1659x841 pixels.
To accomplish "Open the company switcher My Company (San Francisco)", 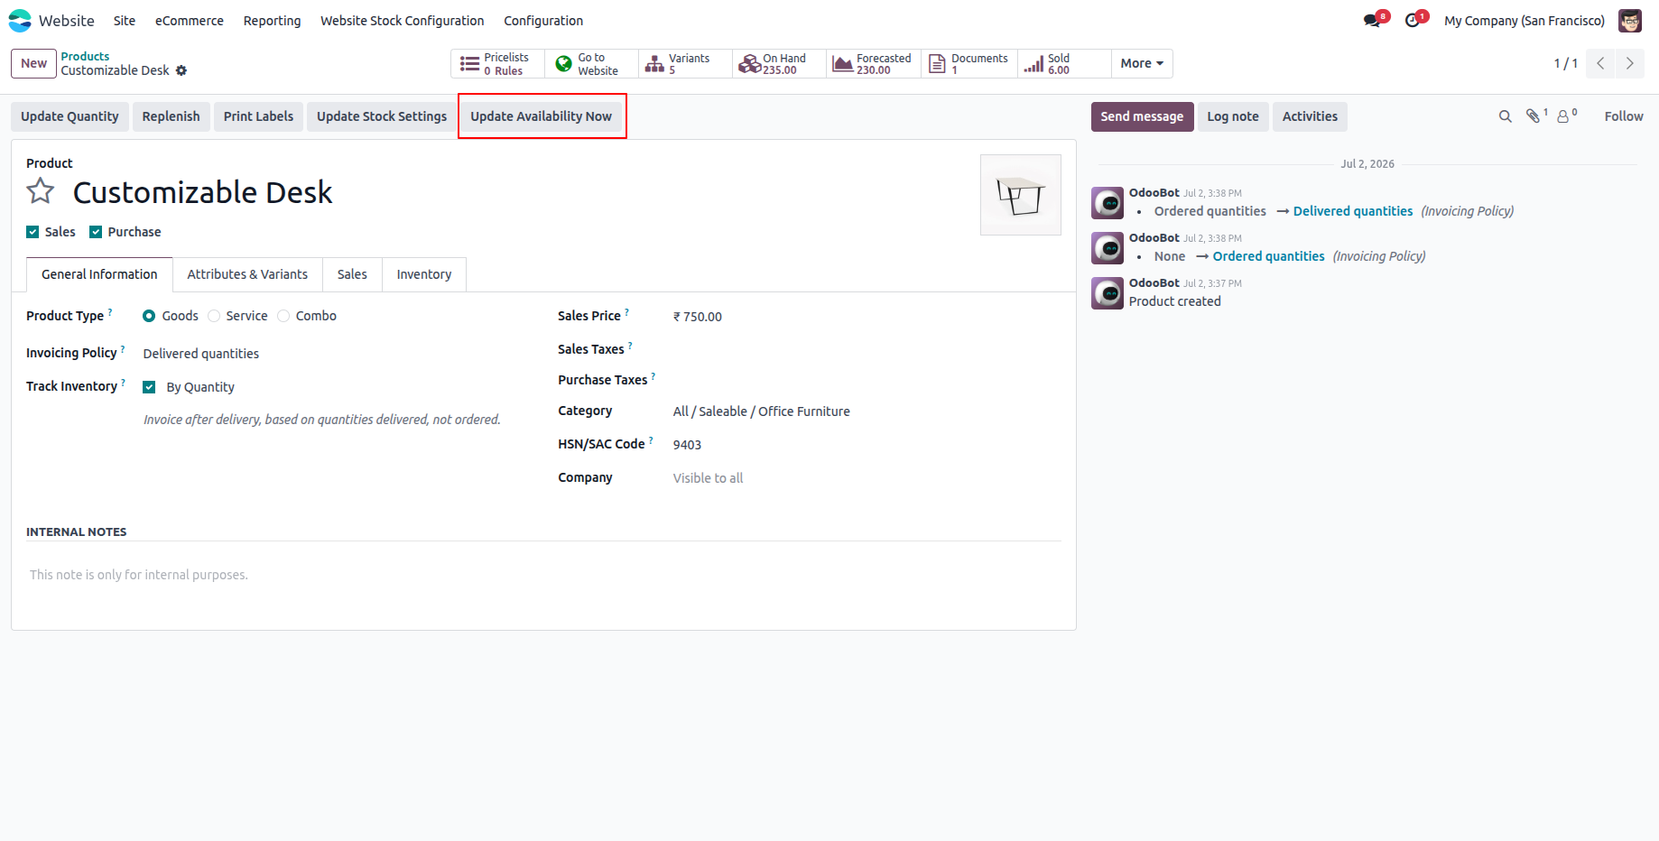I will tap(1525, 21).
